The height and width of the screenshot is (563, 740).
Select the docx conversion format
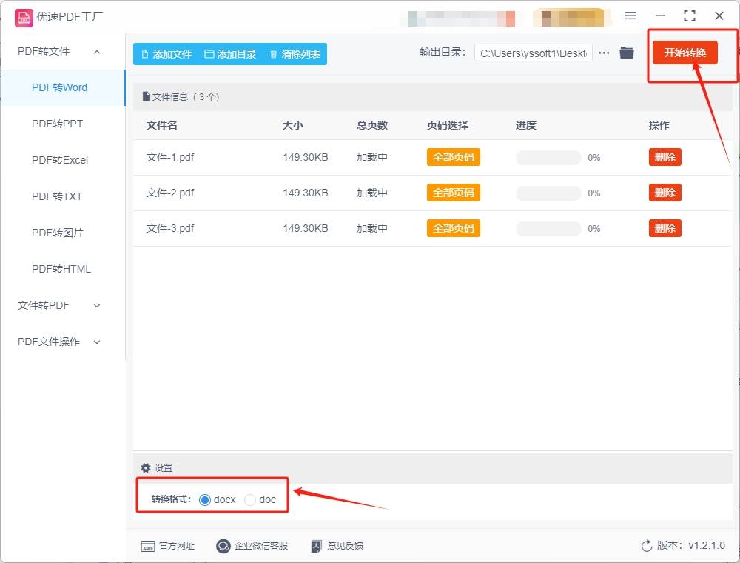coord(205,500)
